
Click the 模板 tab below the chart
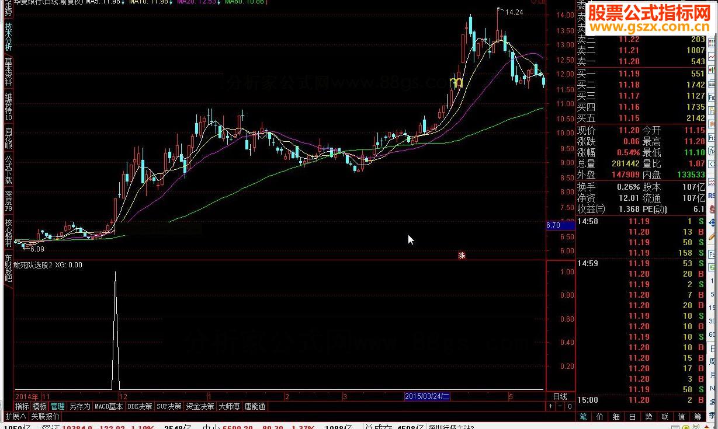pos(40,406)
